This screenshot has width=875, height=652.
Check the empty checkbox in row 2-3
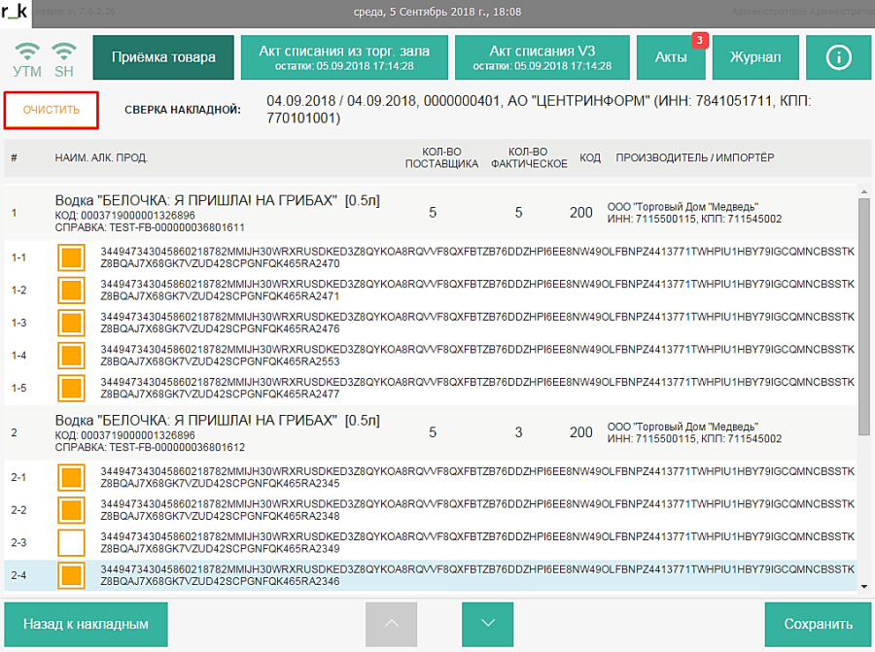[71, 542]
